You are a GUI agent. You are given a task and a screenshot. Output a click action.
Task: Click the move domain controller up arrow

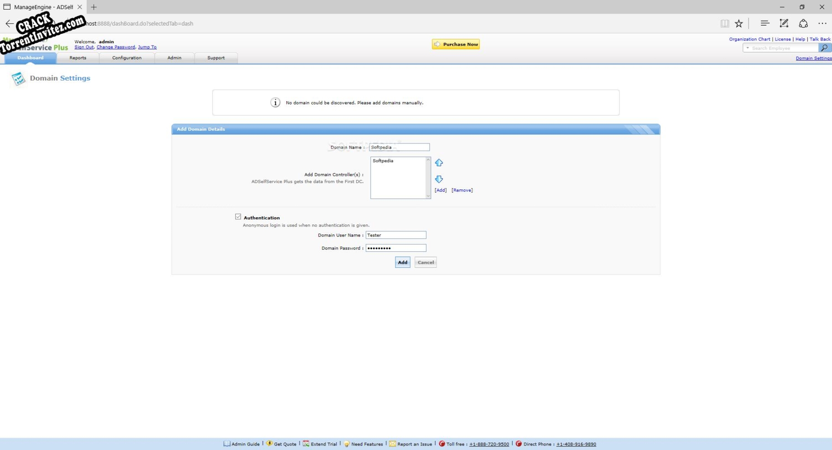439,163
